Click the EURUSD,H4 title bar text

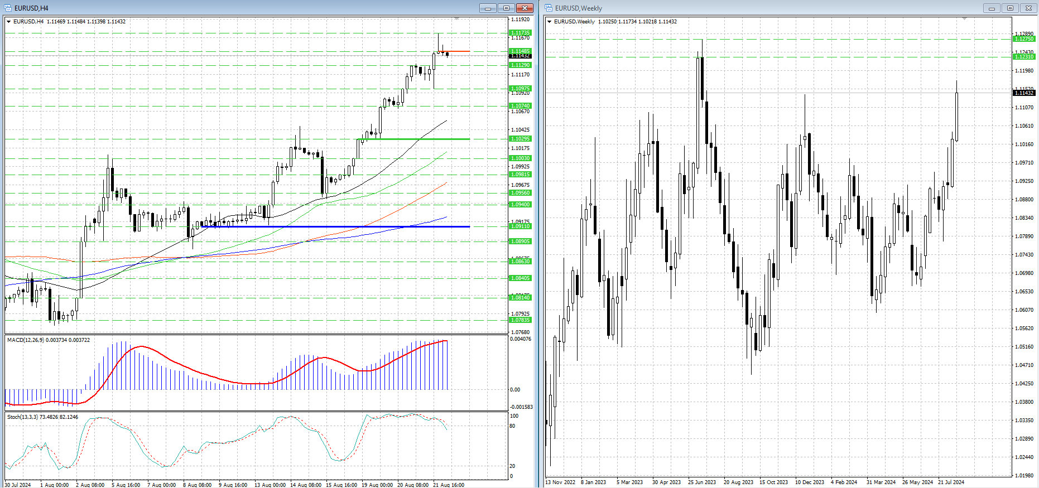pyautogui.click(x=31, y=8)
